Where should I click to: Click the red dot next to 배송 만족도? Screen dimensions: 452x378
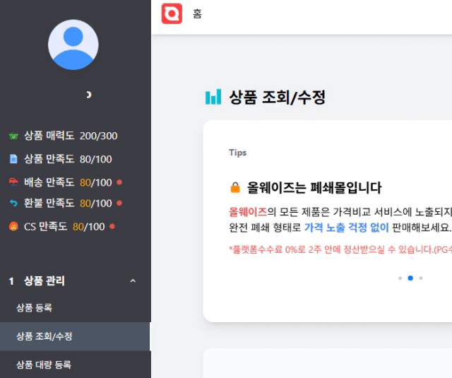(119, 182)
